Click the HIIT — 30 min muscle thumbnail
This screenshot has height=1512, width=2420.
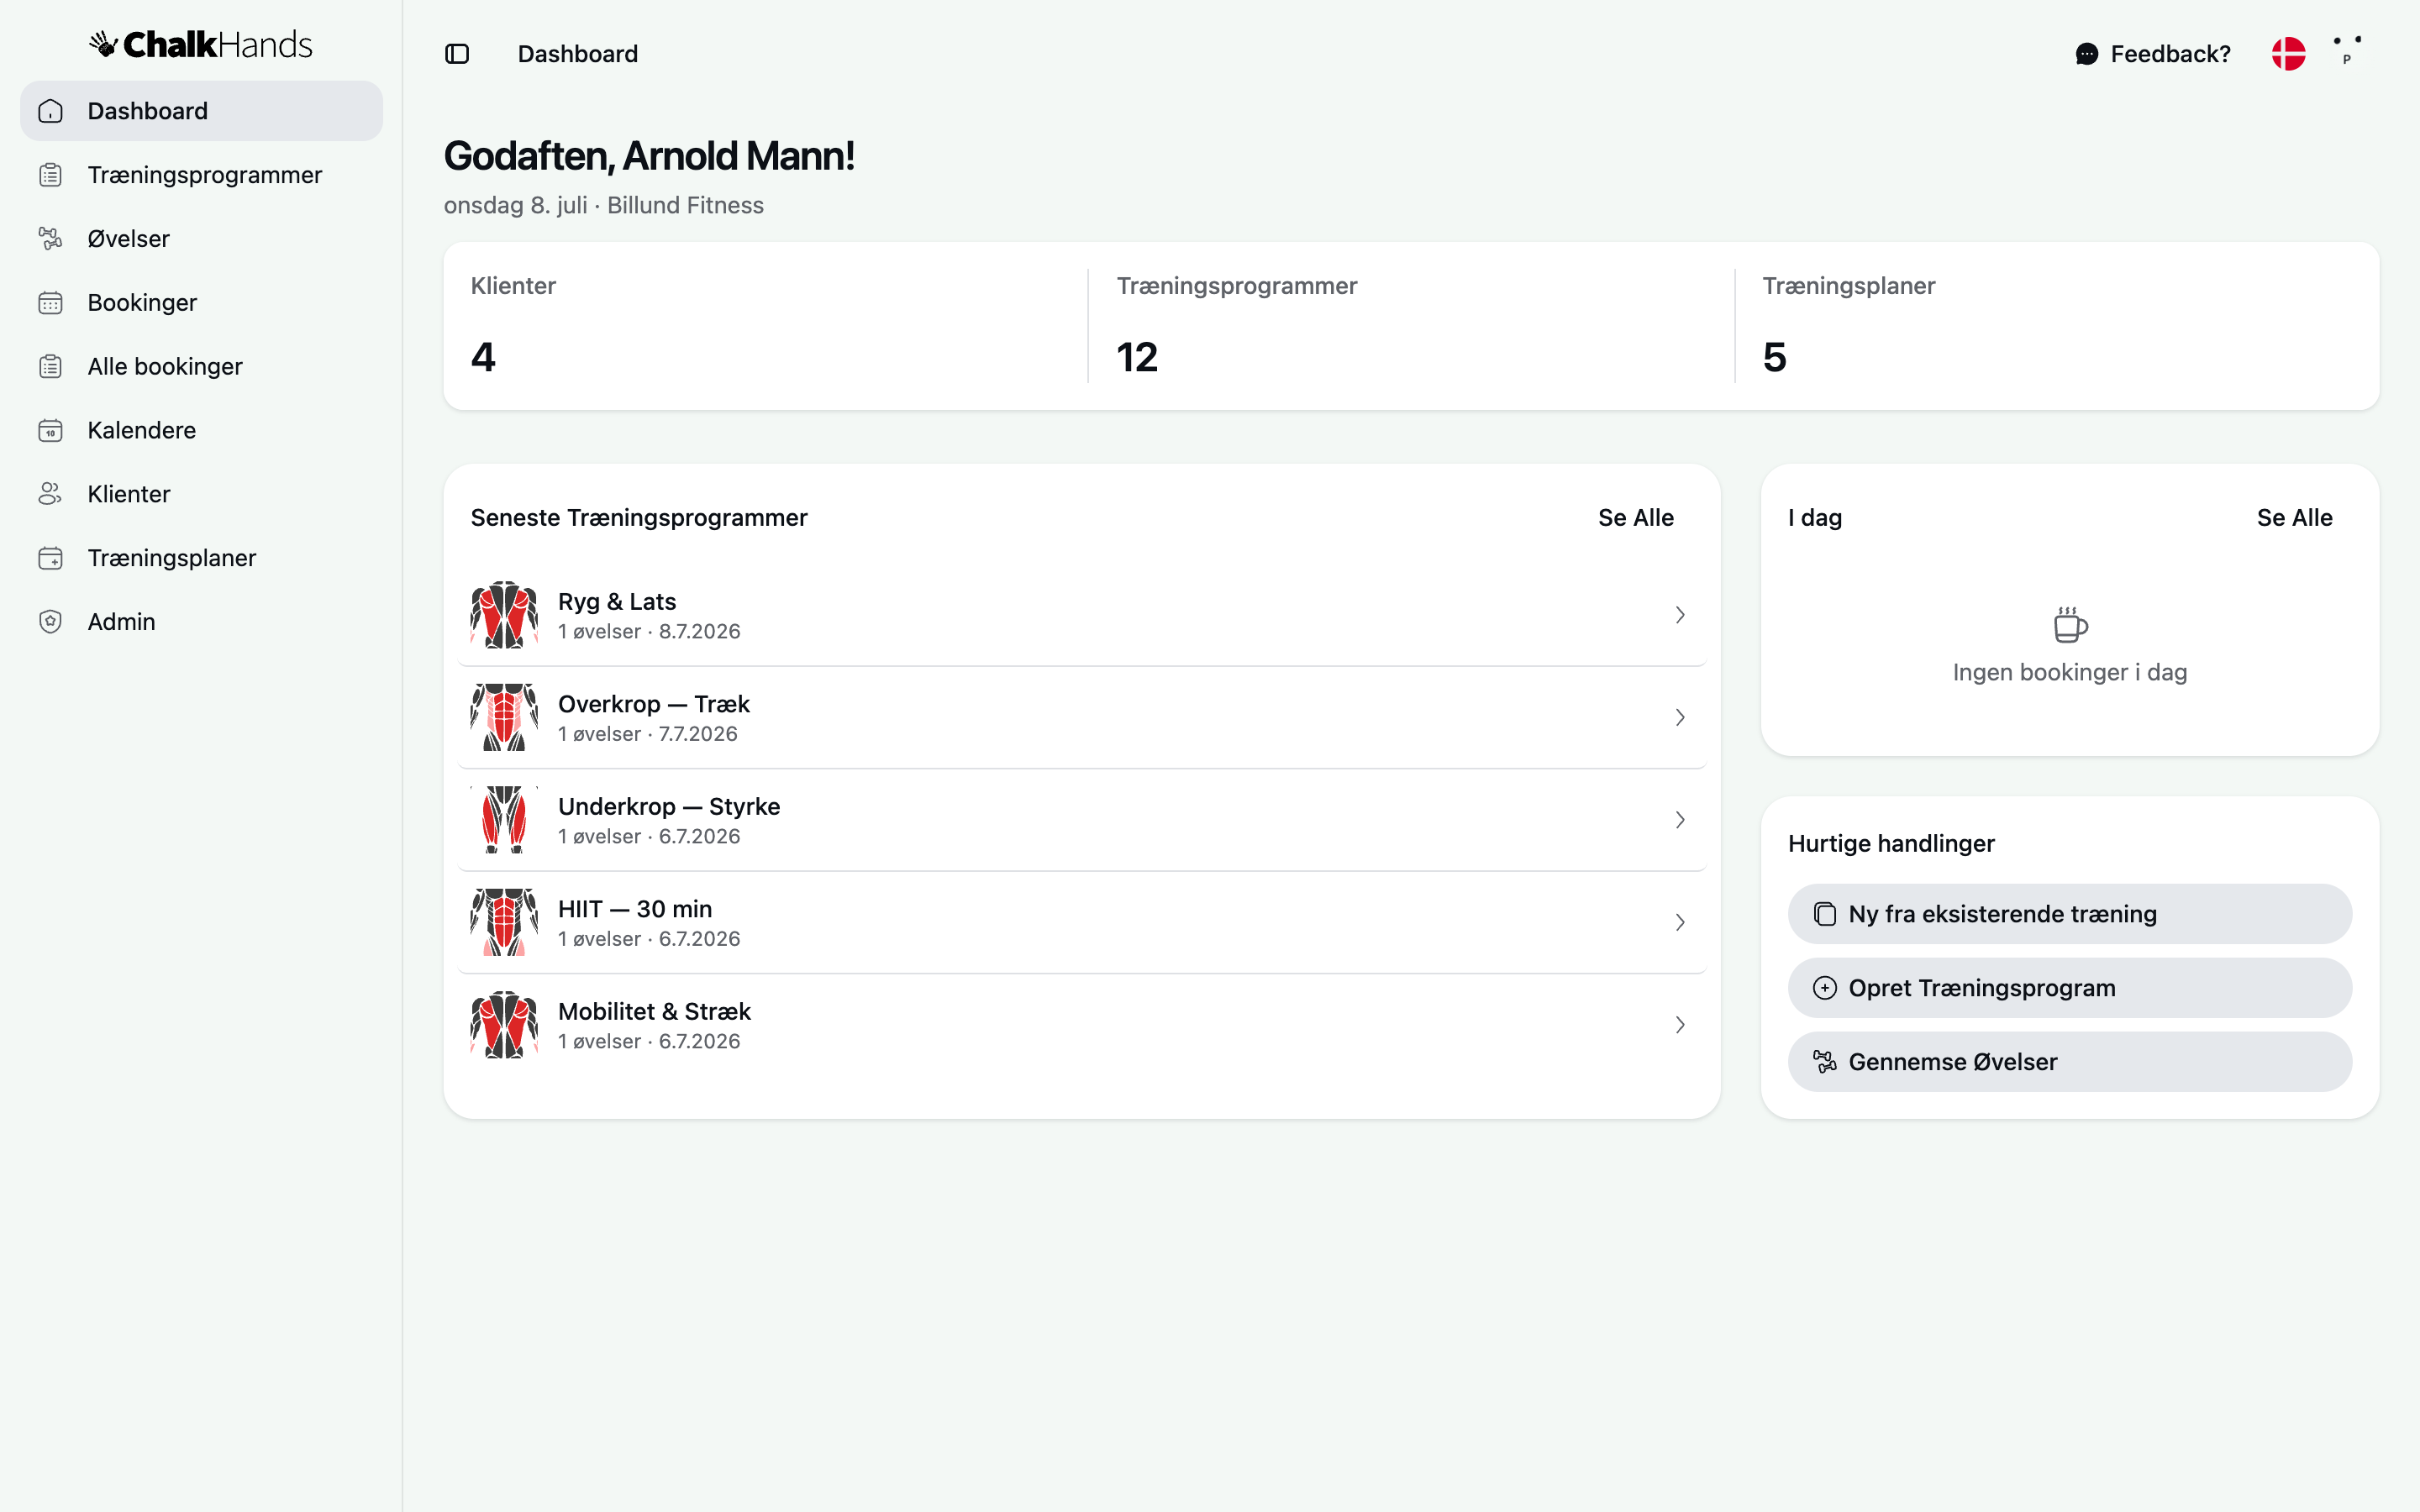pyautogui.click(x=504, y=922)
